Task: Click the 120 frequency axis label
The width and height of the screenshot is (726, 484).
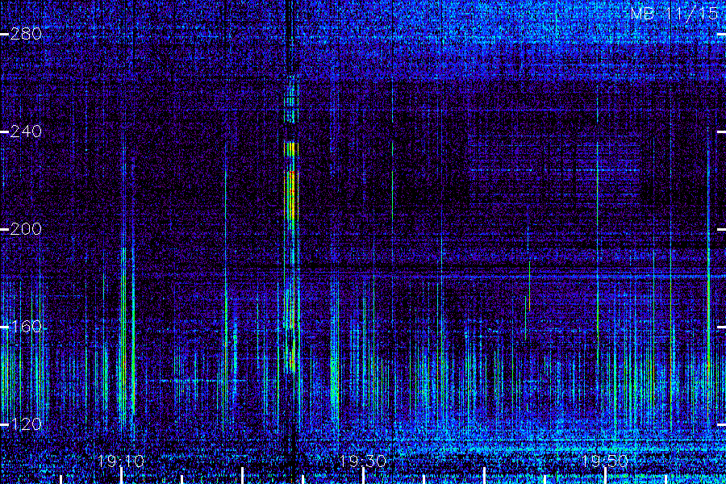Action: (x=26, y=424)
